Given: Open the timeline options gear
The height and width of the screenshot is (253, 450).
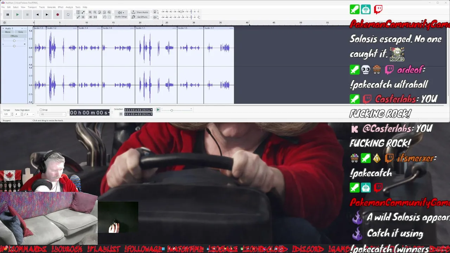Looking at the screenshot, I should point(5,22).
